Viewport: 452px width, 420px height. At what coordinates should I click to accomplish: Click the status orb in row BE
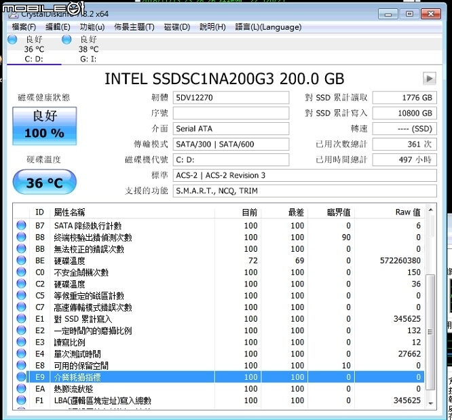point(21,261)
